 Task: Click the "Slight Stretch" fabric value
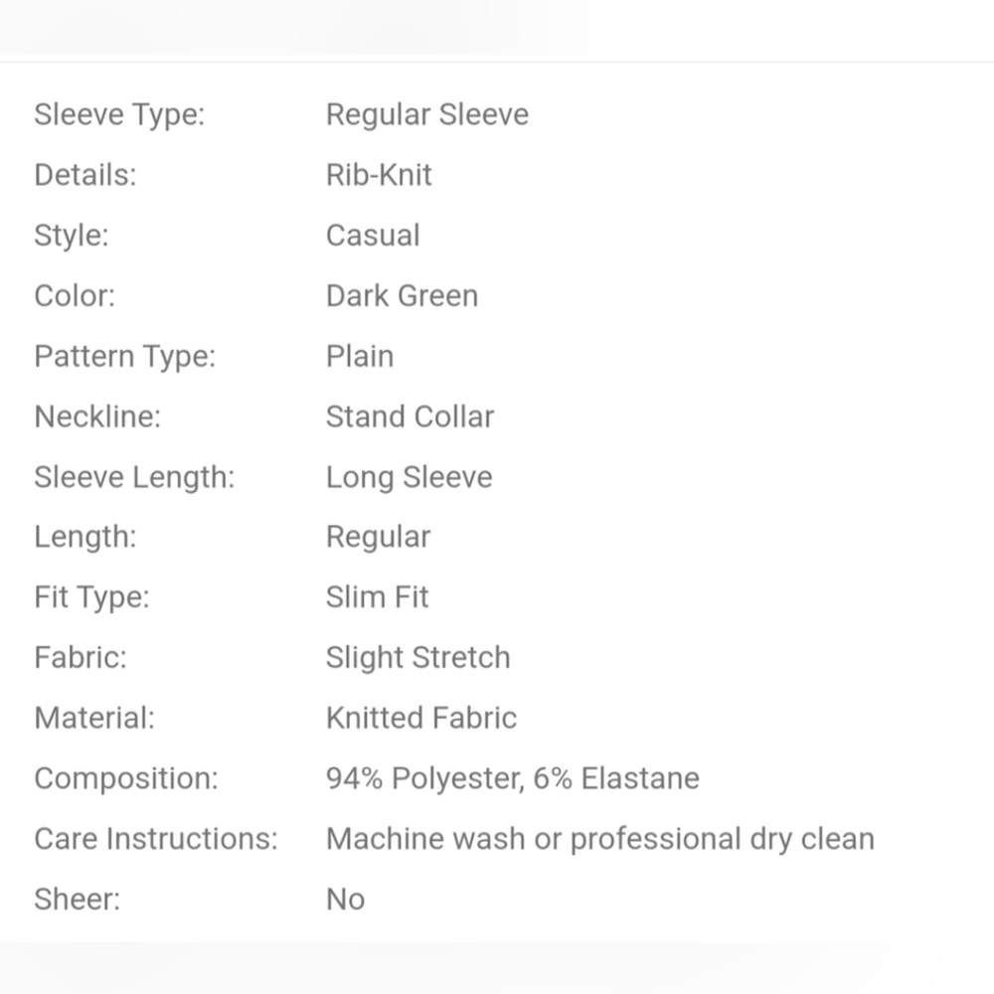tap(417, 658)
